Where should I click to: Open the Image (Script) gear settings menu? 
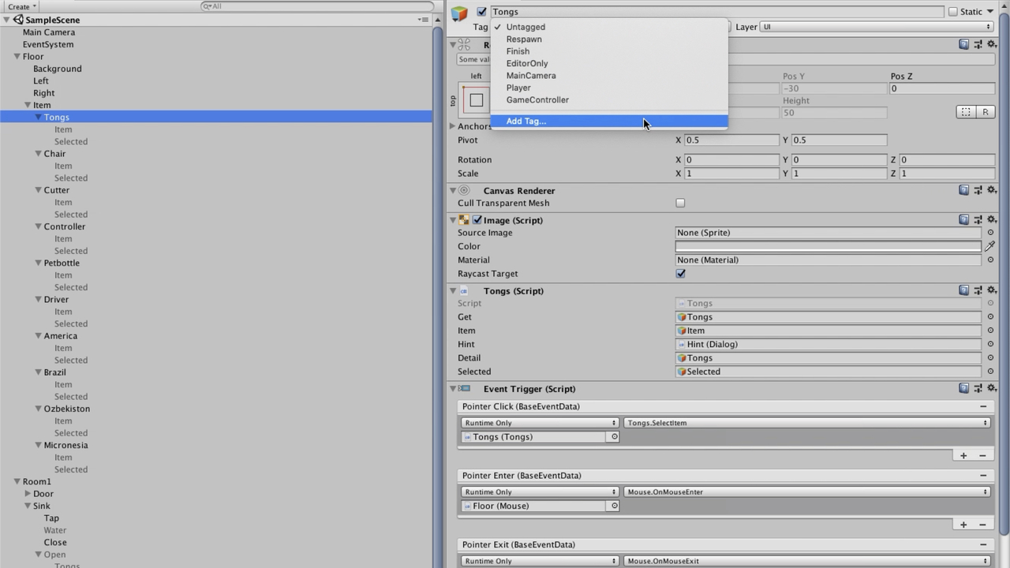[x=992, y=220]
